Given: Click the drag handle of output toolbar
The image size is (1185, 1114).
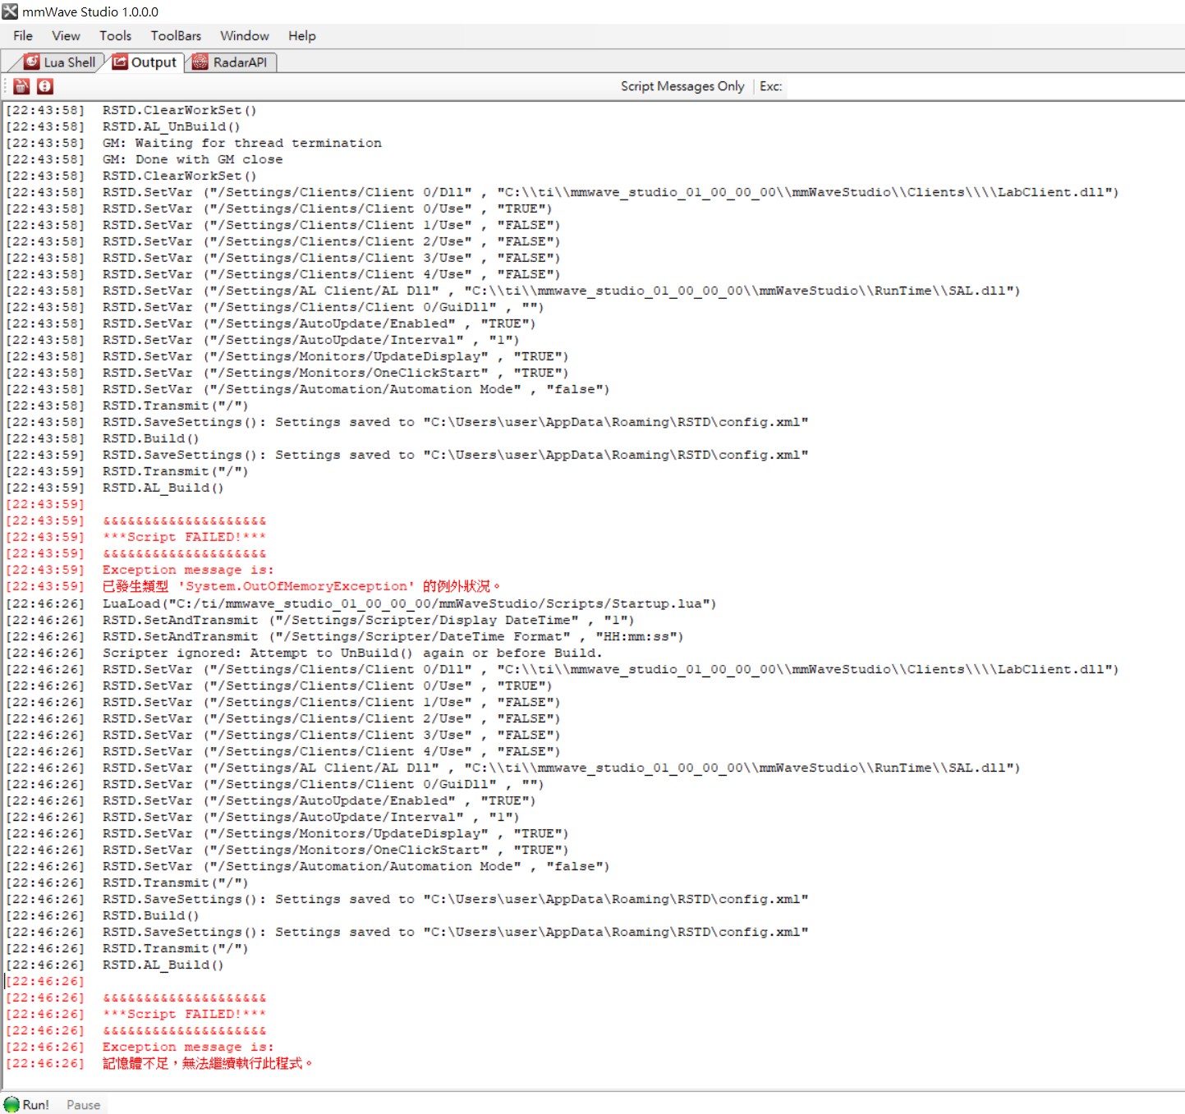Looking at the screenshot, I should [7, 86].
